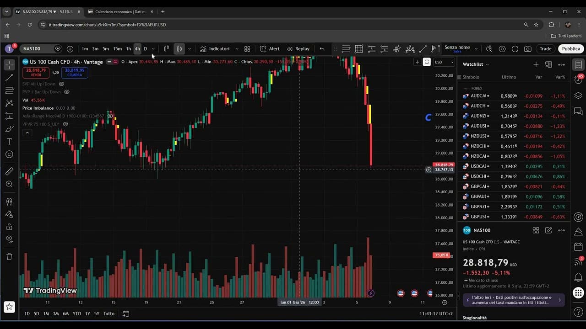Toggle the hide all drawings eye tool
Viewport: 586px width, 329px height.
tap(9, 239)
